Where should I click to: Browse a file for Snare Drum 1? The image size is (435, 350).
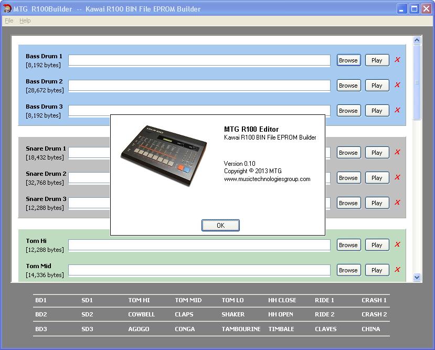tap(349, 153)
